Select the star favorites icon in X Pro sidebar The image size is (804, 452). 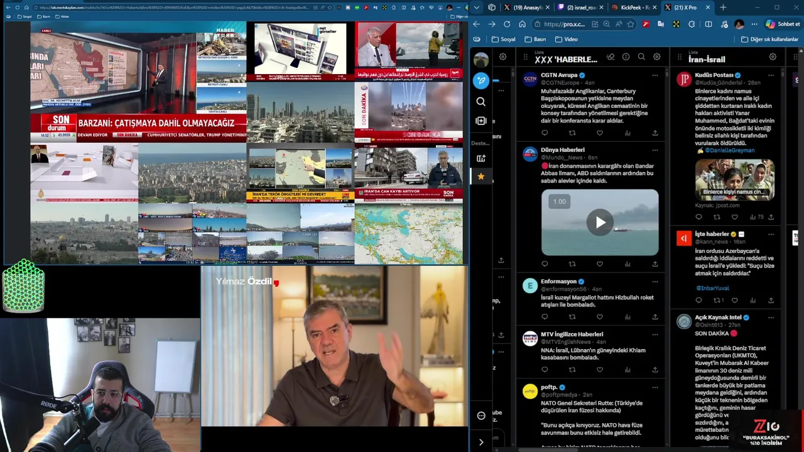click(481, 176)
